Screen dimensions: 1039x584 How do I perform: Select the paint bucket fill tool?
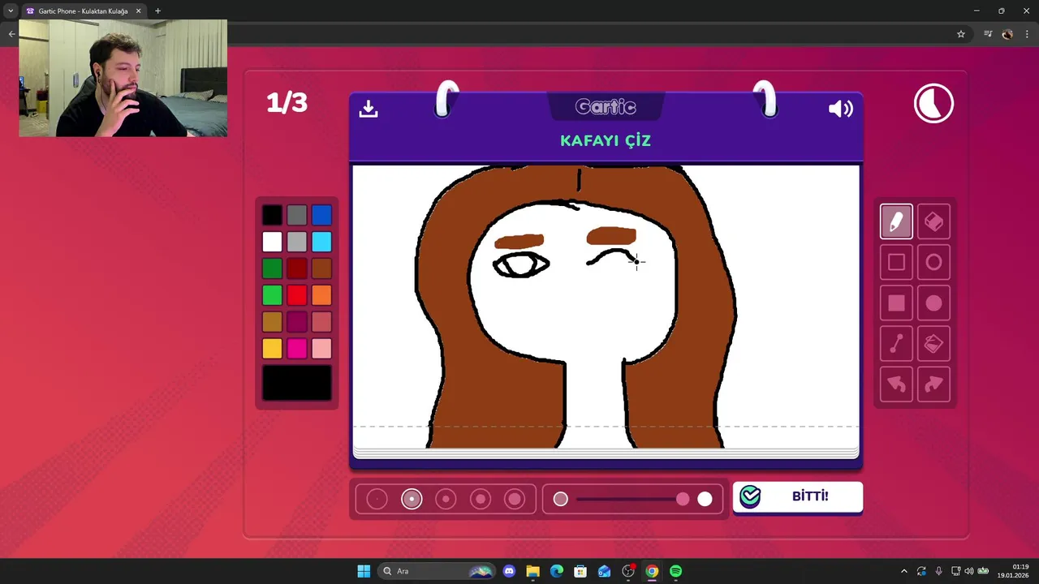click(x=933, y=344)
